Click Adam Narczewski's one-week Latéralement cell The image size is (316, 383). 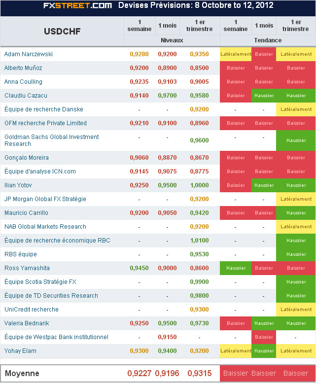pyautogui.click(x=236, y=54)
